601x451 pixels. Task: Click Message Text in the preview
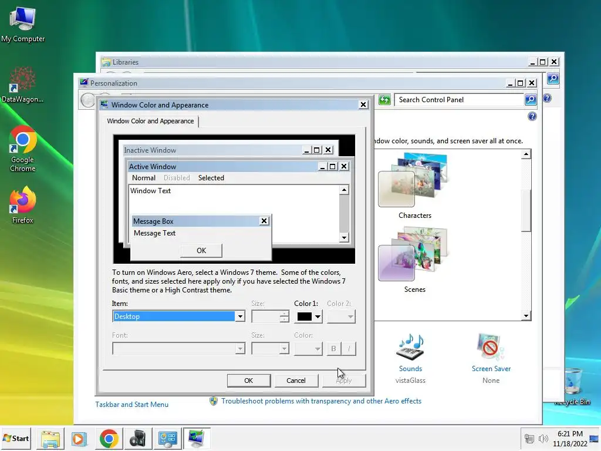tap(154, 233)
